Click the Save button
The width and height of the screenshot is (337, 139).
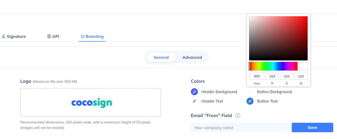(312, 127)
